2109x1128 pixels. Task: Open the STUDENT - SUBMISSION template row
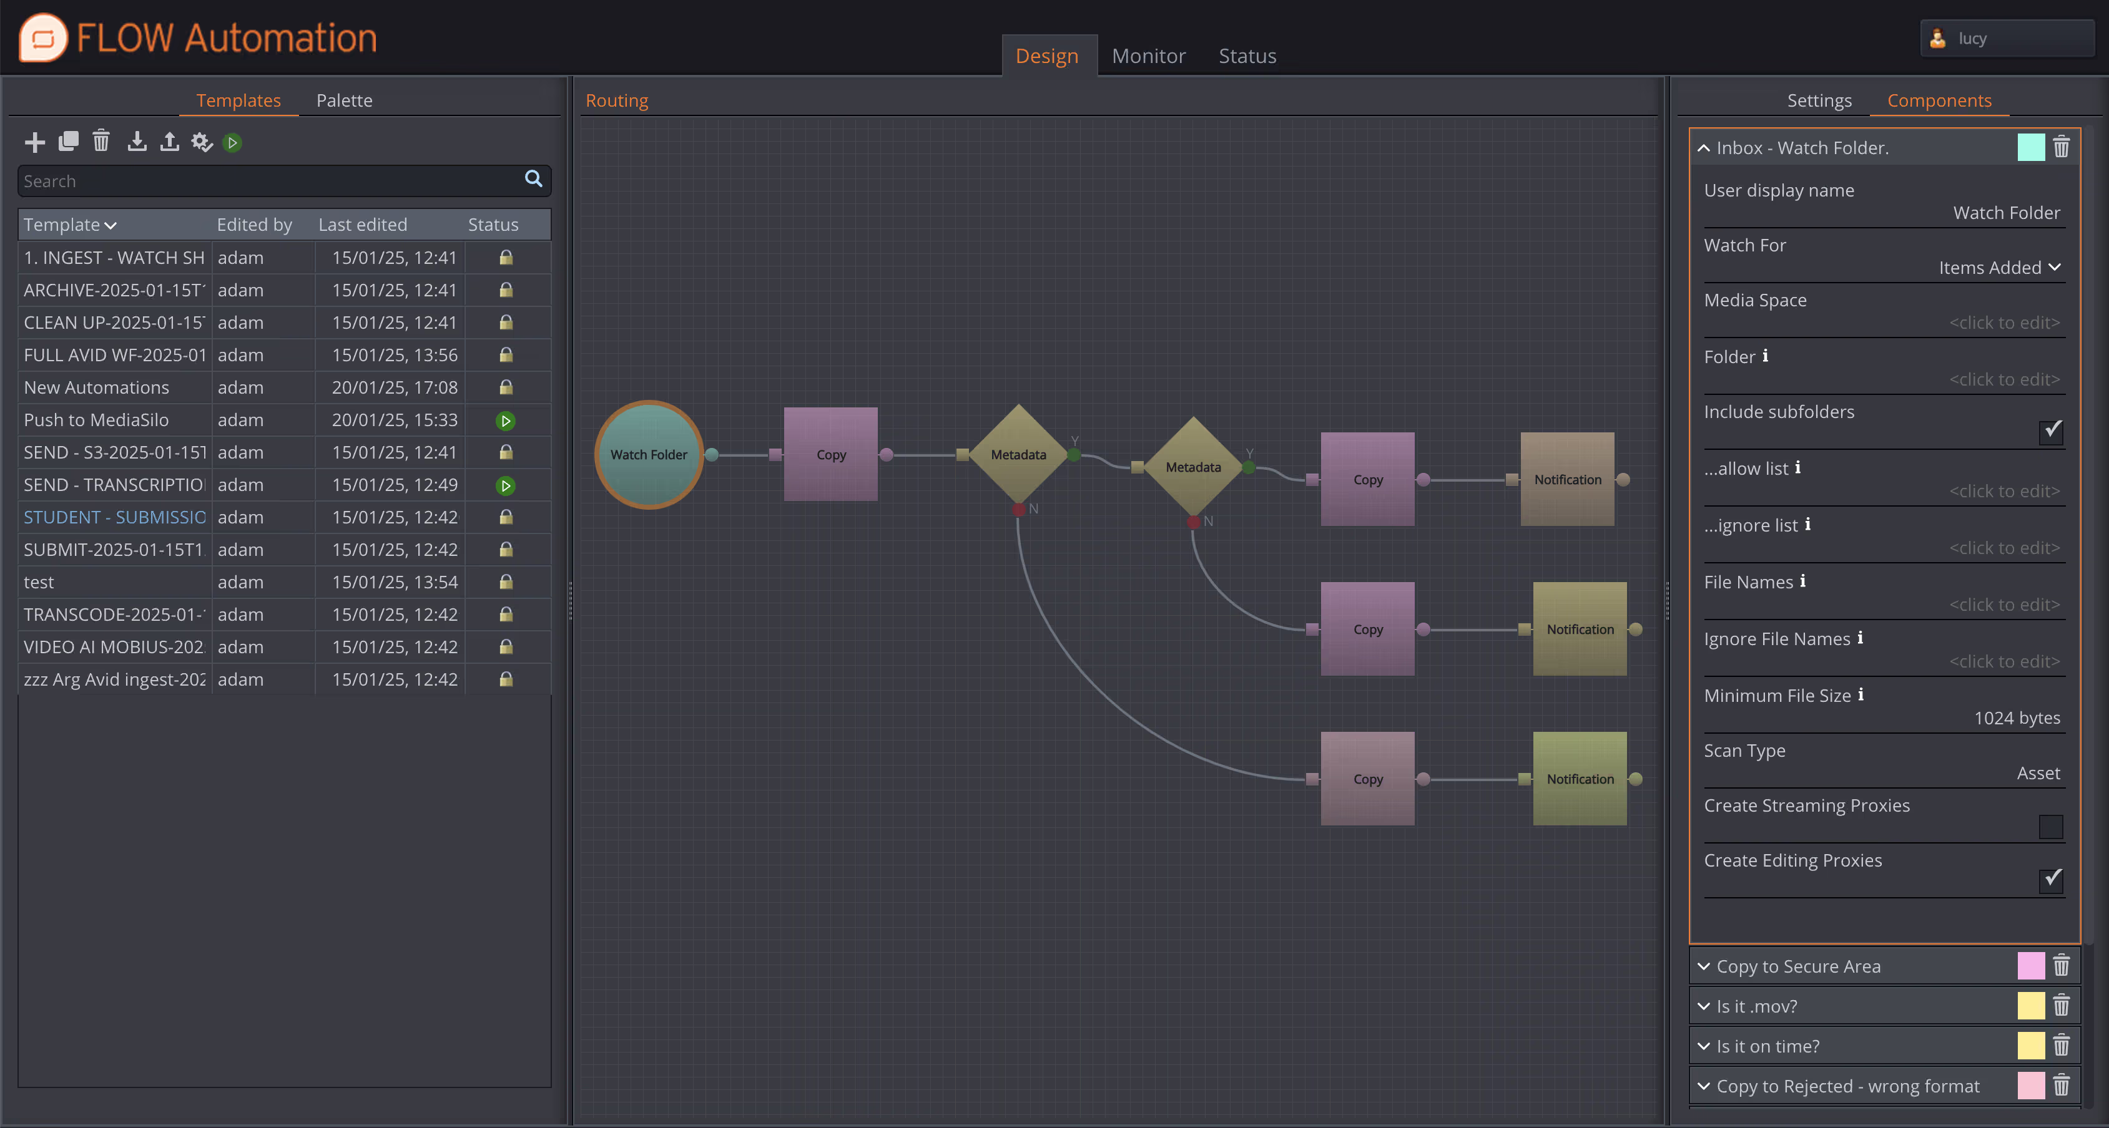284,517
